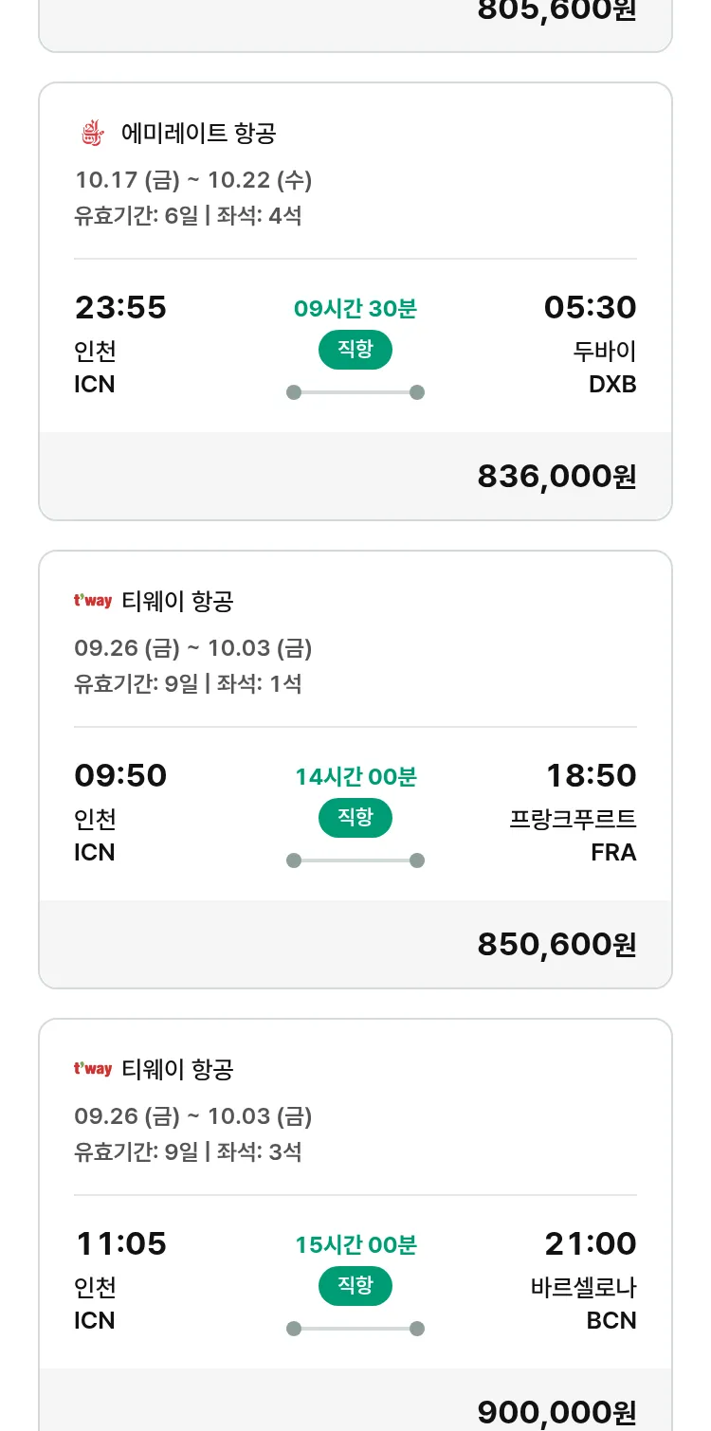711x1431 pixels.
Task: Click the 에미레이트 항공 airline name
Action: pos(198,134)
